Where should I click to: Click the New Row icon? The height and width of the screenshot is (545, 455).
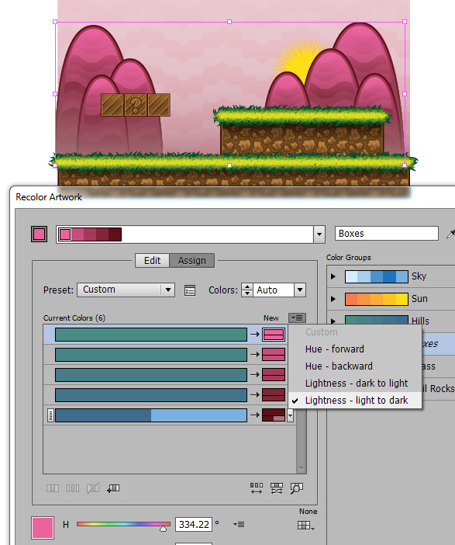click(113, 488)
